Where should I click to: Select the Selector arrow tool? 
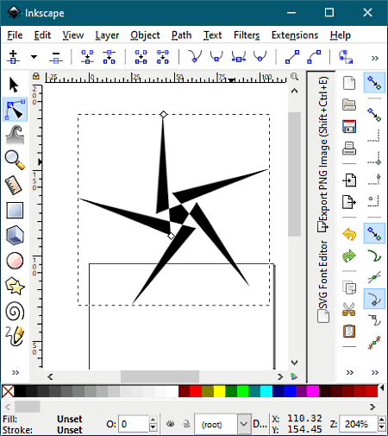coord(14,85)
